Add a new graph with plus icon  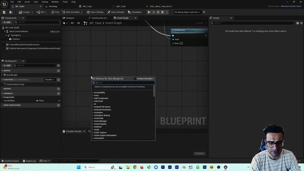pyautogui.click(x=58, y=71)
